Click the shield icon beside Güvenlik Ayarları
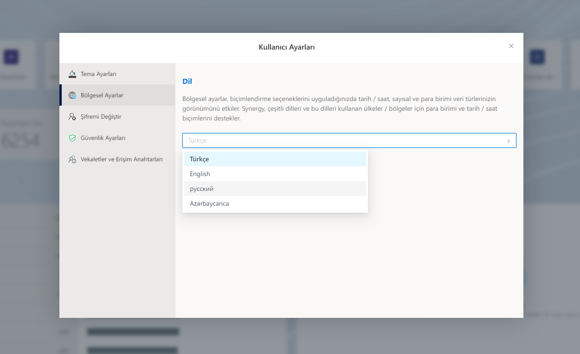580x354 pixels. (x=73, y=138)
